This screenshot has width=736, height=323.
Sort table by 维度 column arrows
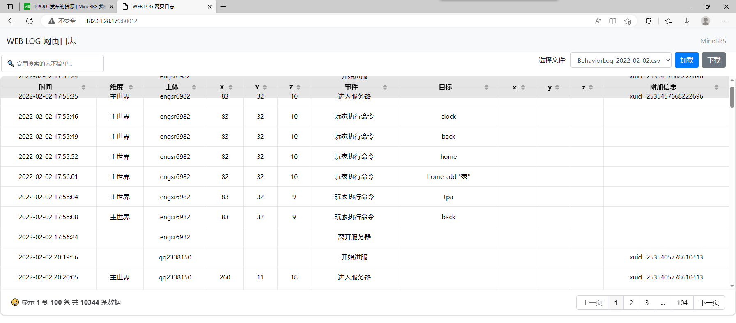131,87
